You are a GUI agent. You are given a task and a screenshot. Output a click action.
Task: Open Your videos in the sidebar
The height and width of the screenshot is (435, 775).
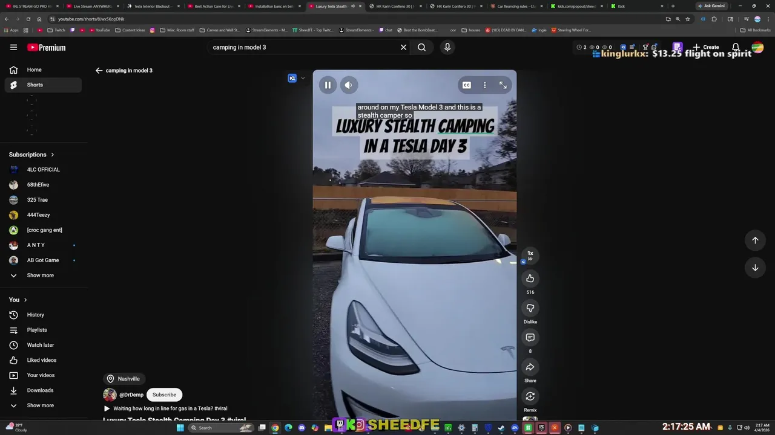pyautogui.click(x=43, y=375)
